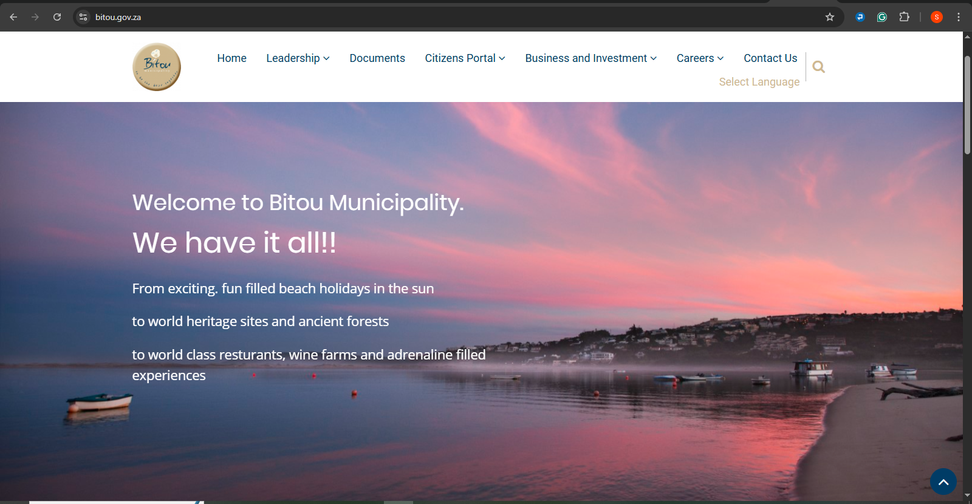The width and height of the screenshot is (972, 504).
Task: Expand the Careers dropdown menu
Action: (x=700, y=58)
